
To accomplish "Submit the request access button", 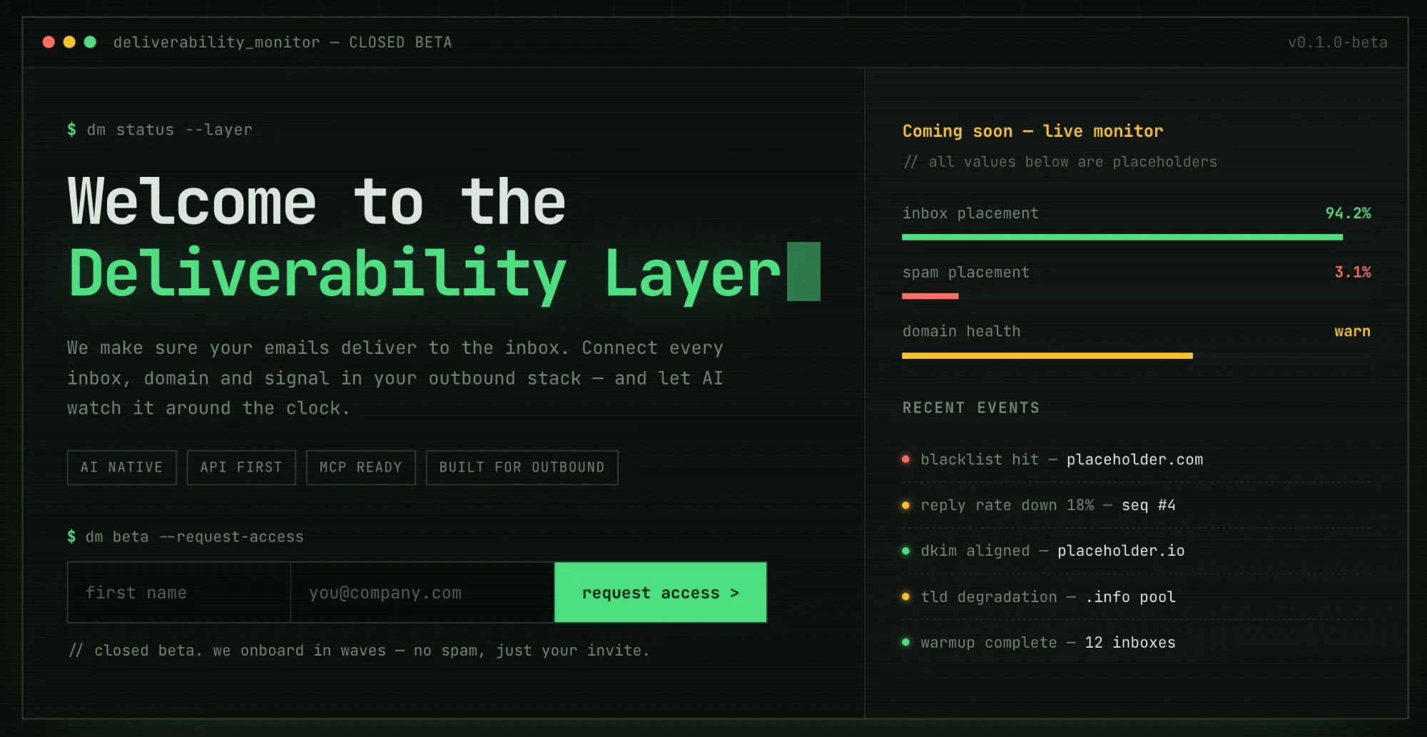I will [x=661, y=592].
